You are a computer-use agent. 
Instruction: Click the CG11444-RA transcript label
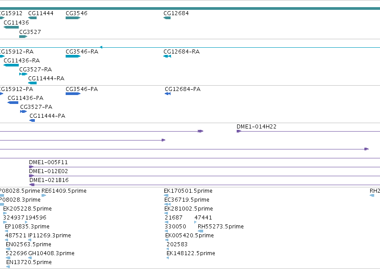[46, 79]
